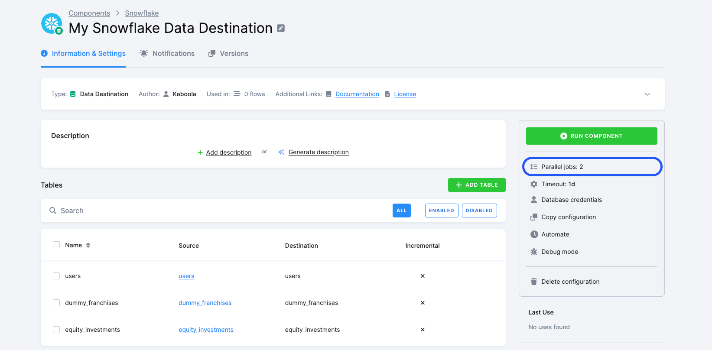Select the ALL filter toggle
Image resolution: width=712 pixels, height=350 pixels.
click(402, 211)
